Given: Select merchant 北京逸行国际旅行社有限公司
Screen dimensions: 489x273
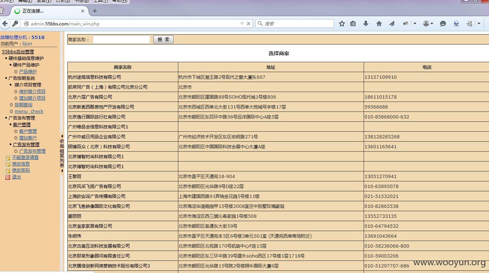Looking at the screenshot, I should coord(97,117).
